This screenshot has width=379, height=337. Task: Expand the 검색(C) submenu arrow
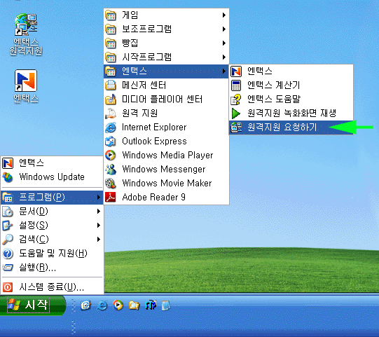coord(99,240)
